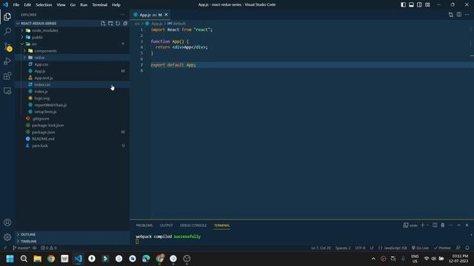Add a new terminal with plus icon
The image size is (474, 266).
423,225
